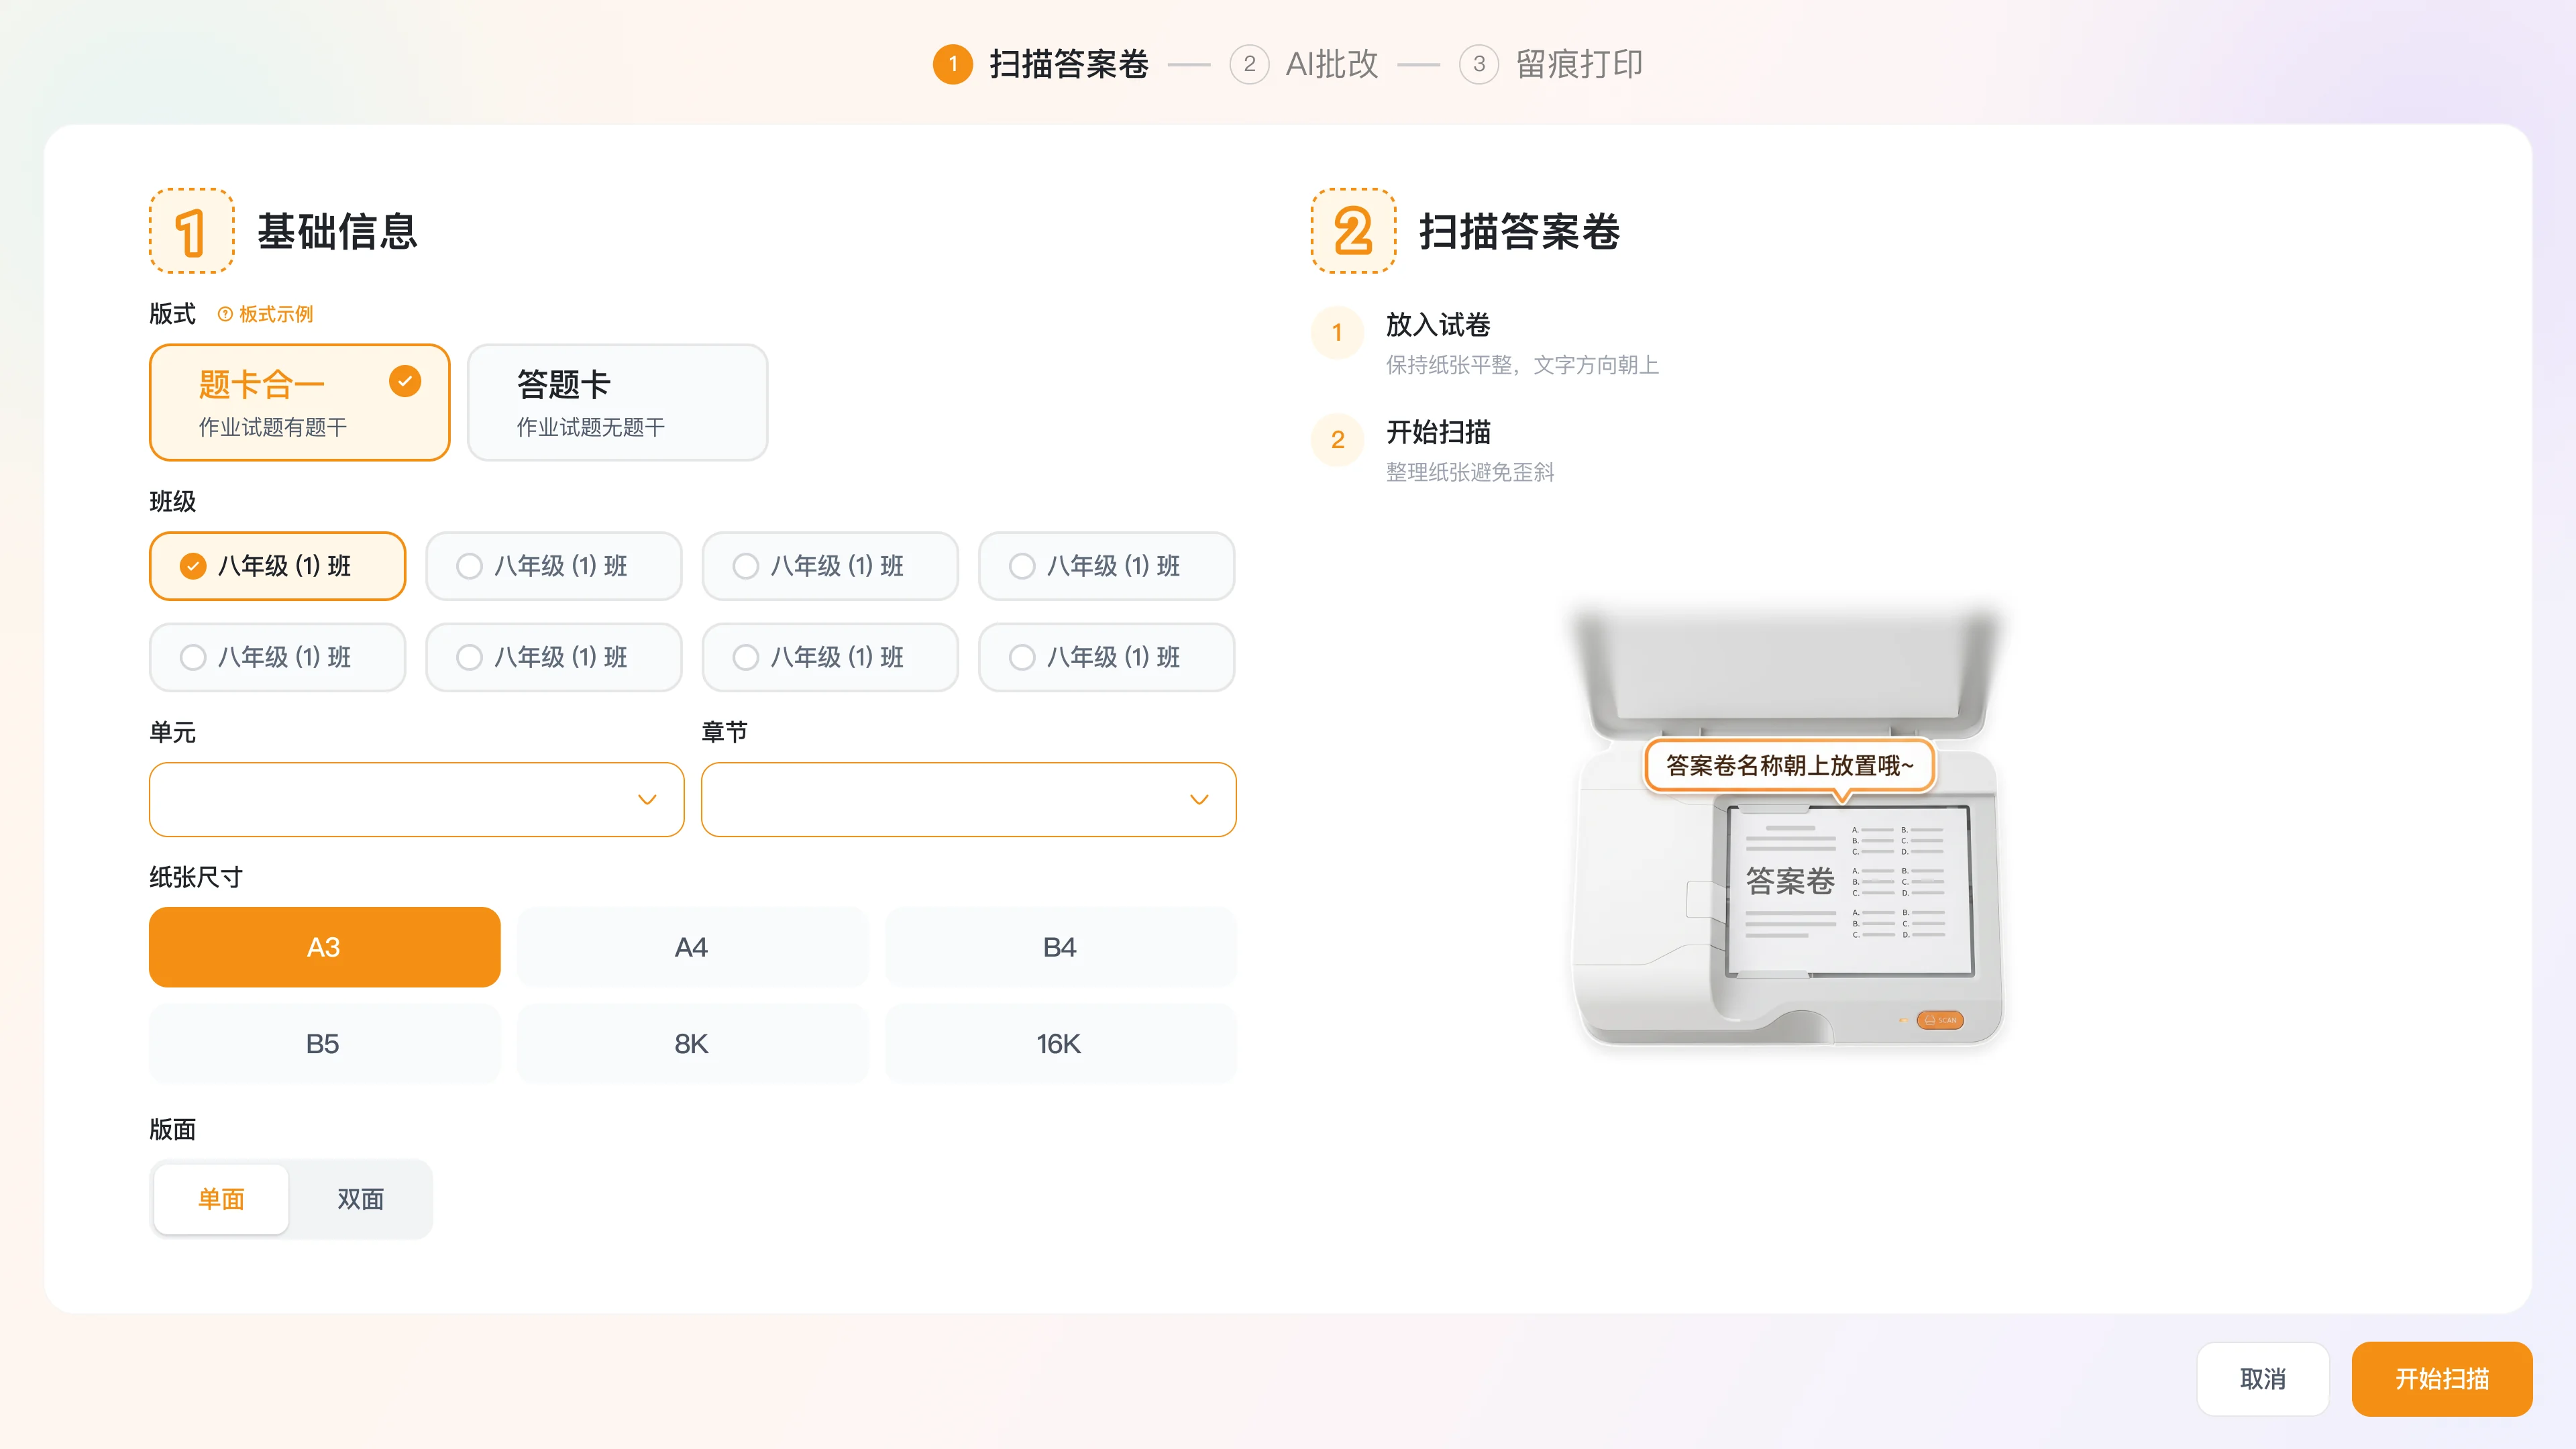Viewport: 2576px width, 1449px height.
Task: Choose 8K paper size
Action: [x=692, y=1043]
